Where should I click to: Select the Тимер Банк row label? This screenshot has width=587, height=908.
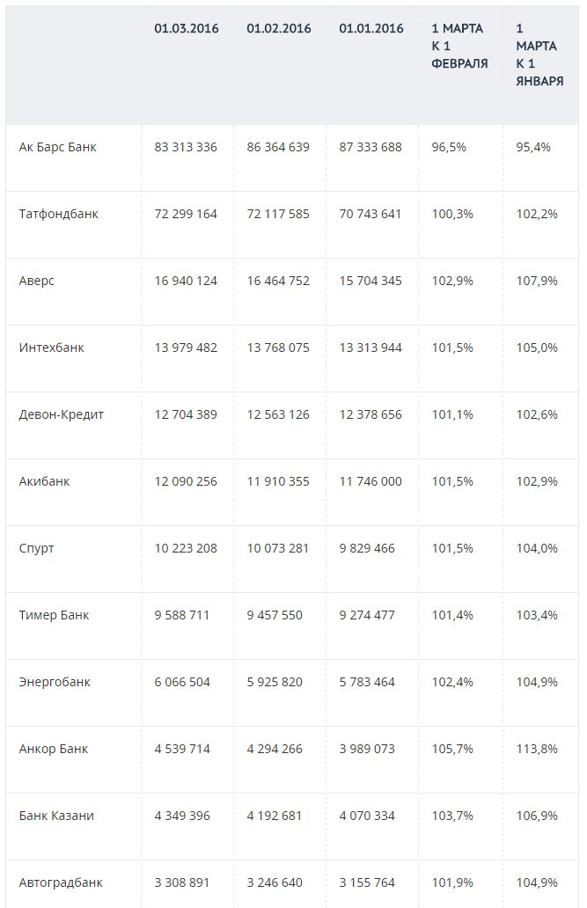coord(55,615)
